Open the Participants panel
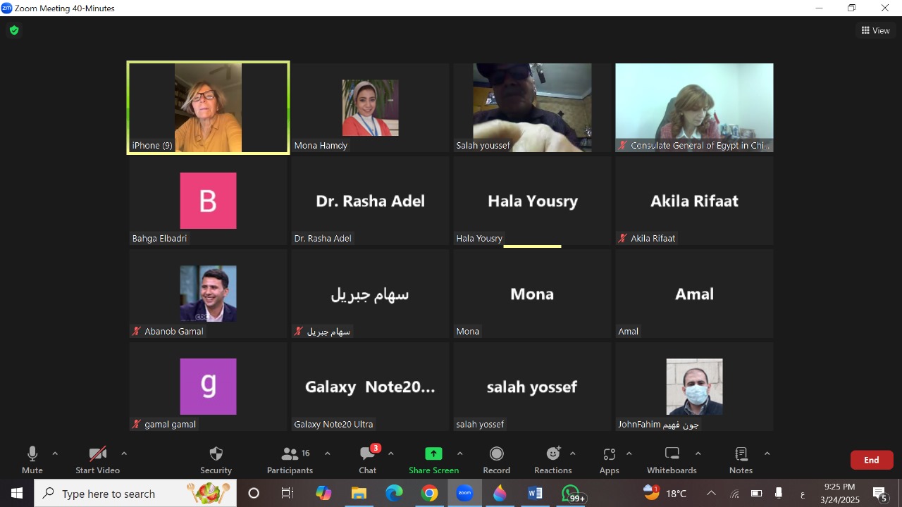 point(290,454)
